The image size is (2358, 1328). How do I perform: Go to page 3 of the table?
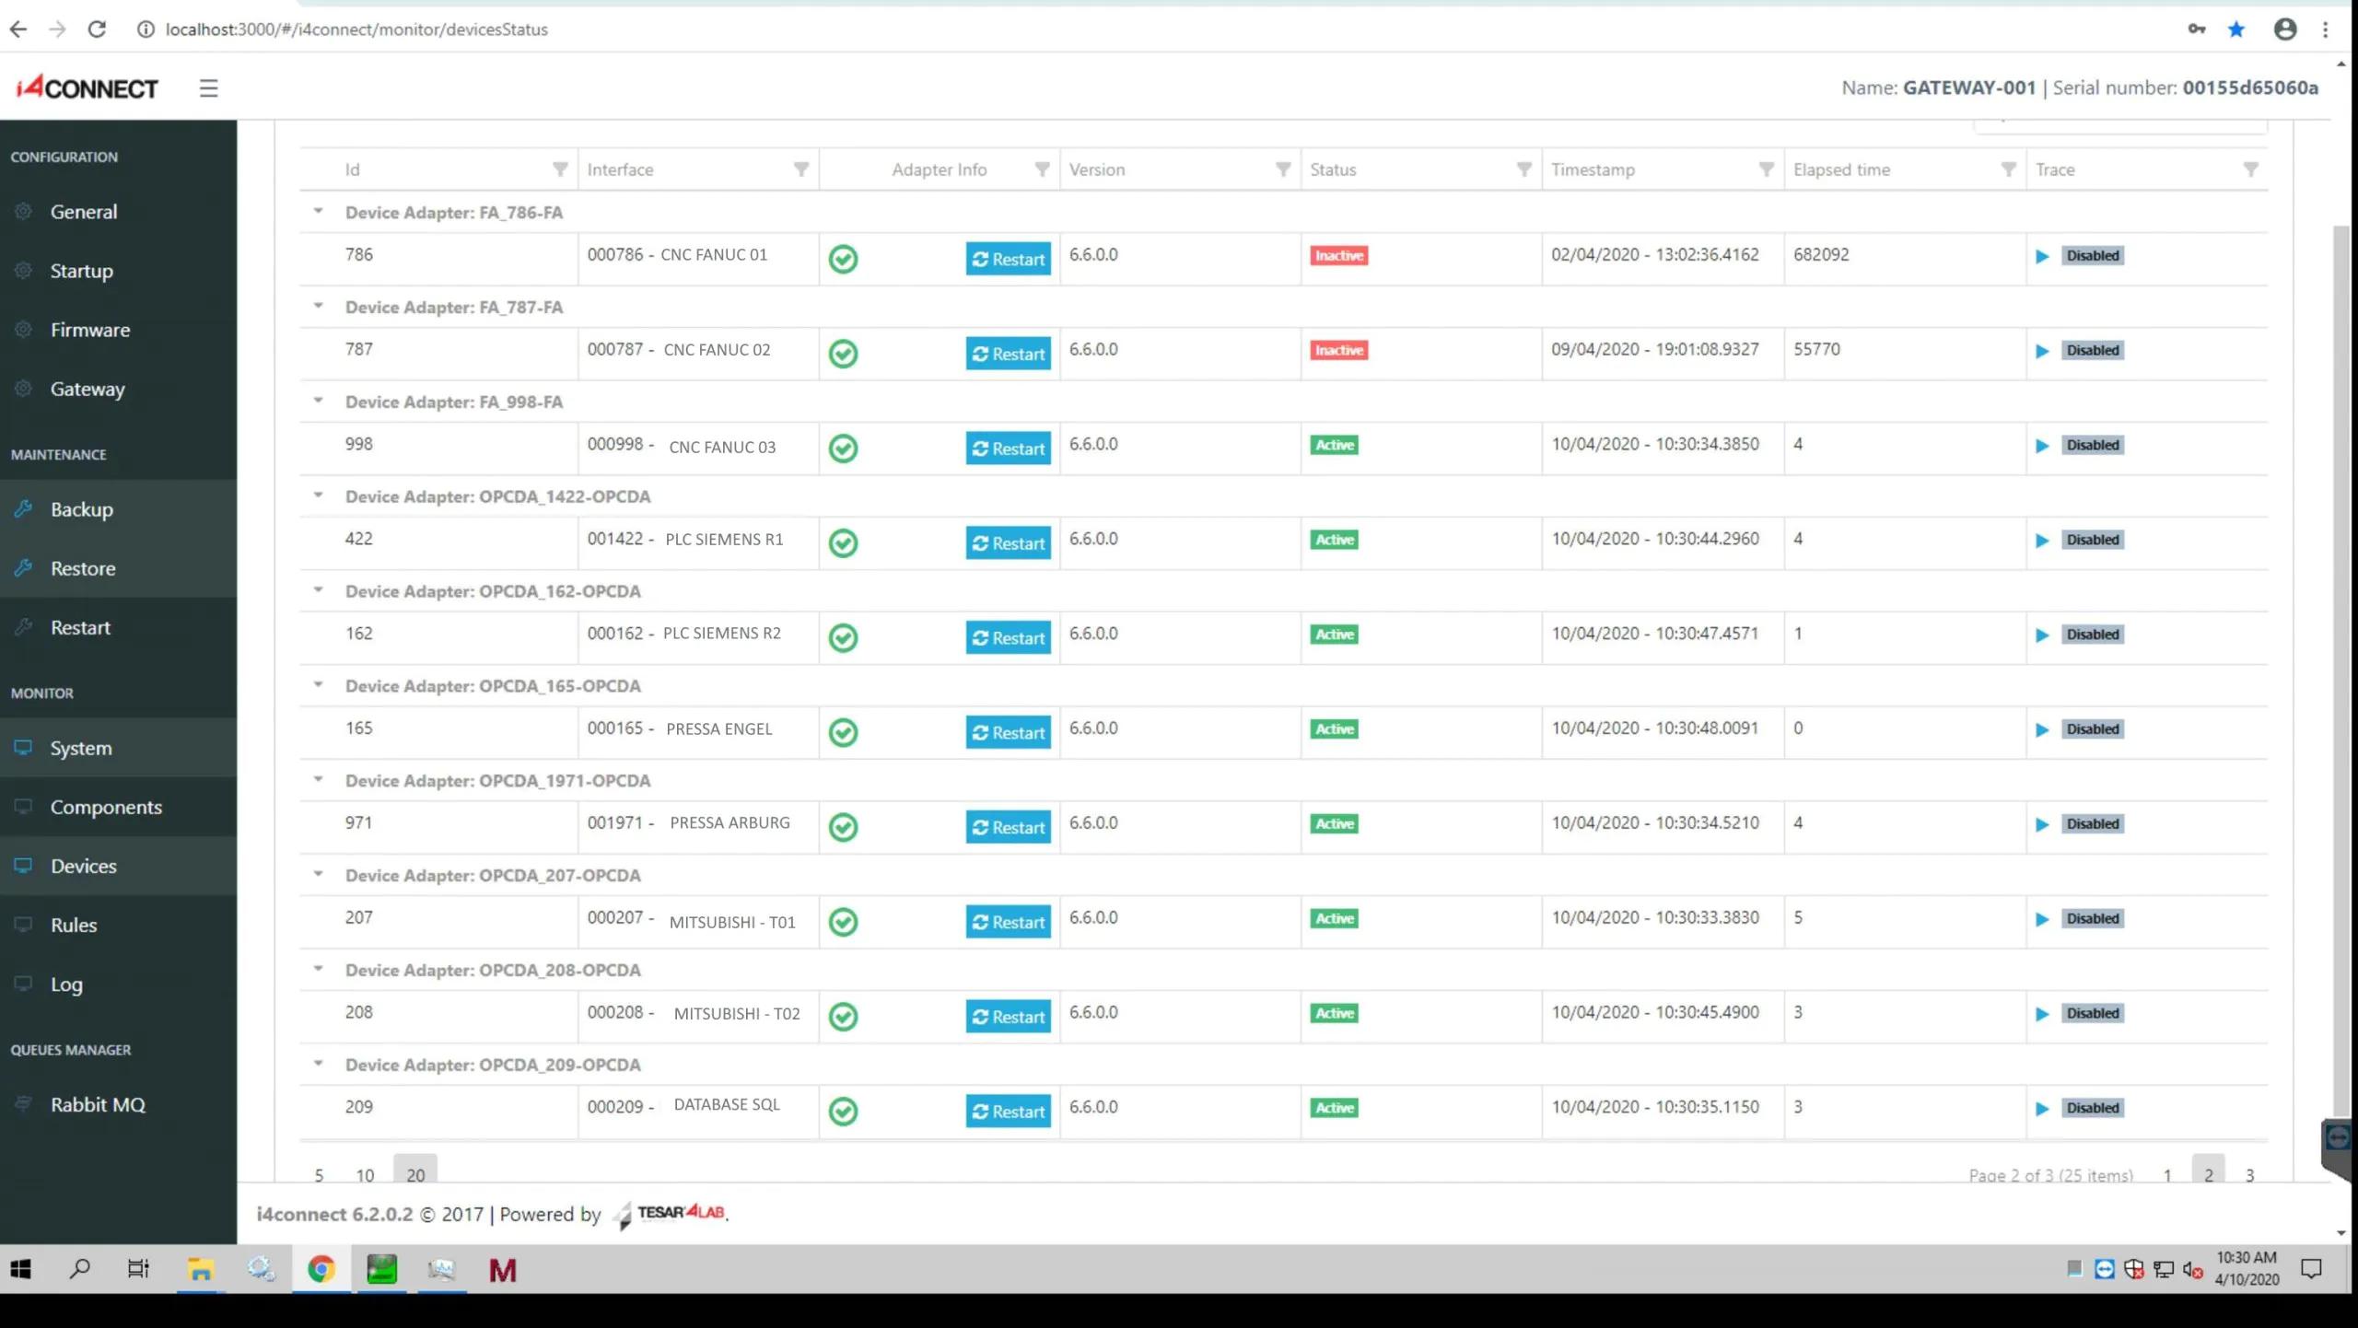(2249, 1175)
